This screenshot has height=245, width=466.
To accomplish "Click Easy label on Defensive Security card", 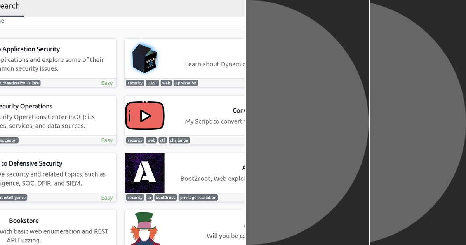I will (107, 198).
